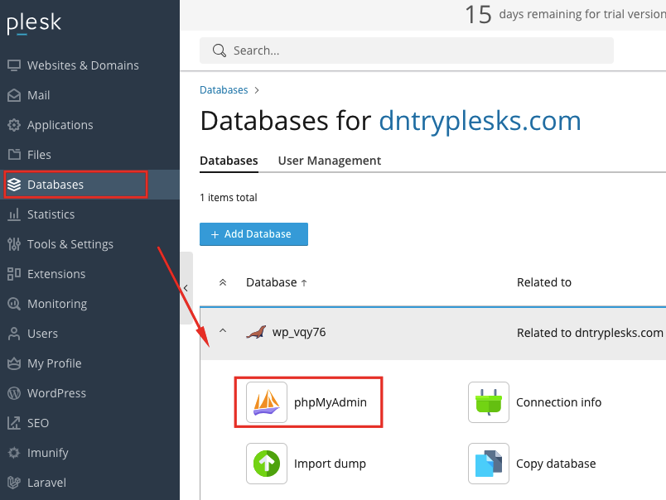
Task: Click the Extensions icon in sidebar
Action: pyautogui.click(x=14, y=274)
